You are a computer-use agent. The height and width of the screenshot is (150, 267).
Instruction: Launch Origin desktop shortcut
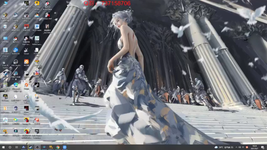click(26, 86)
